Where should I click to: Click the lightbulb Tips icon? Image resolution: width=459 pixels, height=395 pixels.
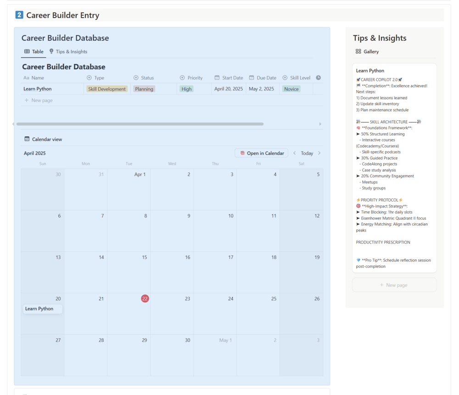[51, 51]
